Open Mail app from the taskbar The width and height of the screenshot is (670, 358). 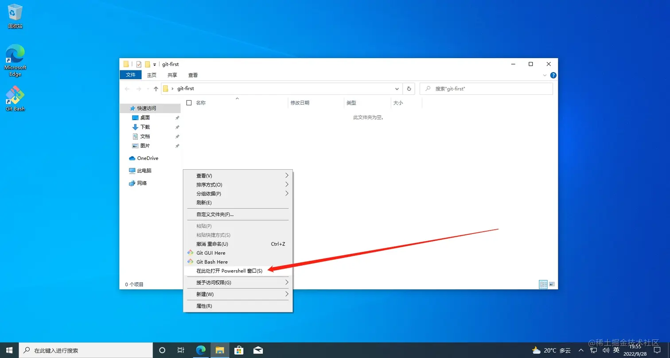click(258, 350)
